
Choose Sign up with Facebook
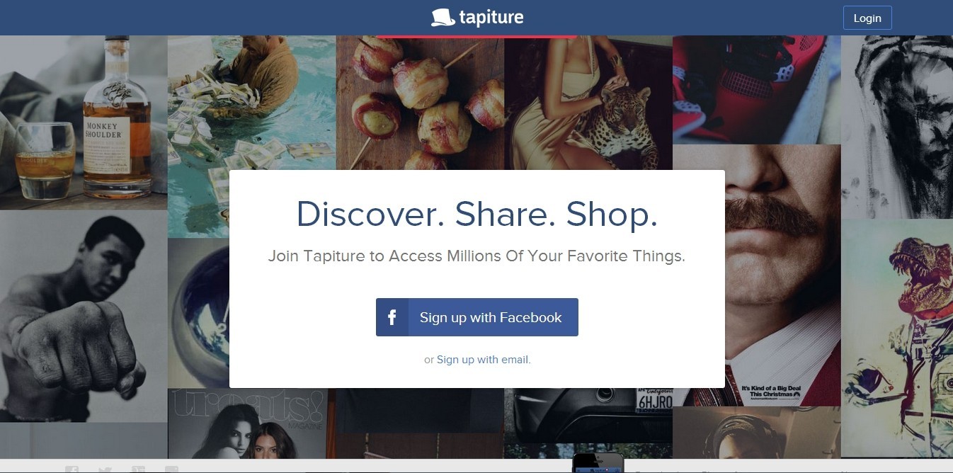coord(477,317)
